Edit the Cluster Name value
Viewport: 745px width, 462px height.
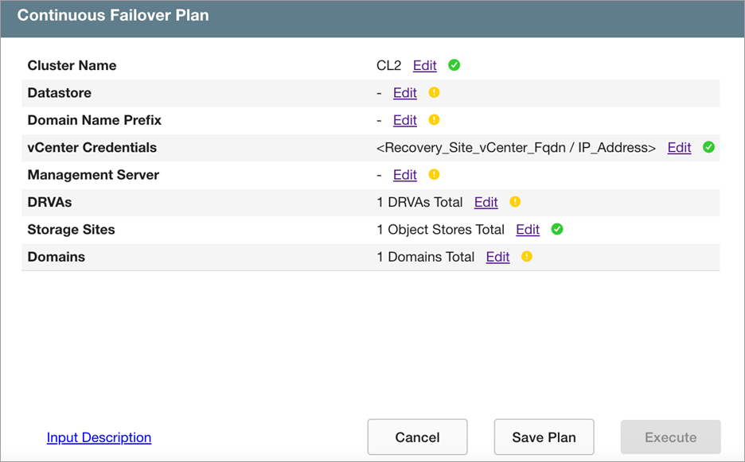[425, 66]
